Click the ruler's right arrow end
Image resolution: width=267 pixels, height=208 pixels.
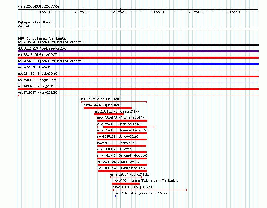(x=258, y=10)
